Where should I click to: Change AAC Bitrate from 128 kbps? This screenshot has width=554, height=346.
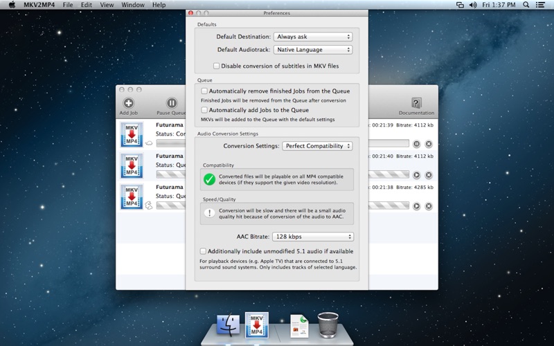312,237
